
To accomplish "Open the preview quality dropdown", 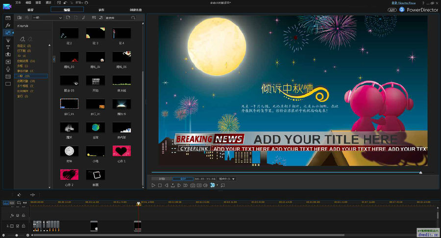I will (x=228, y=179).
